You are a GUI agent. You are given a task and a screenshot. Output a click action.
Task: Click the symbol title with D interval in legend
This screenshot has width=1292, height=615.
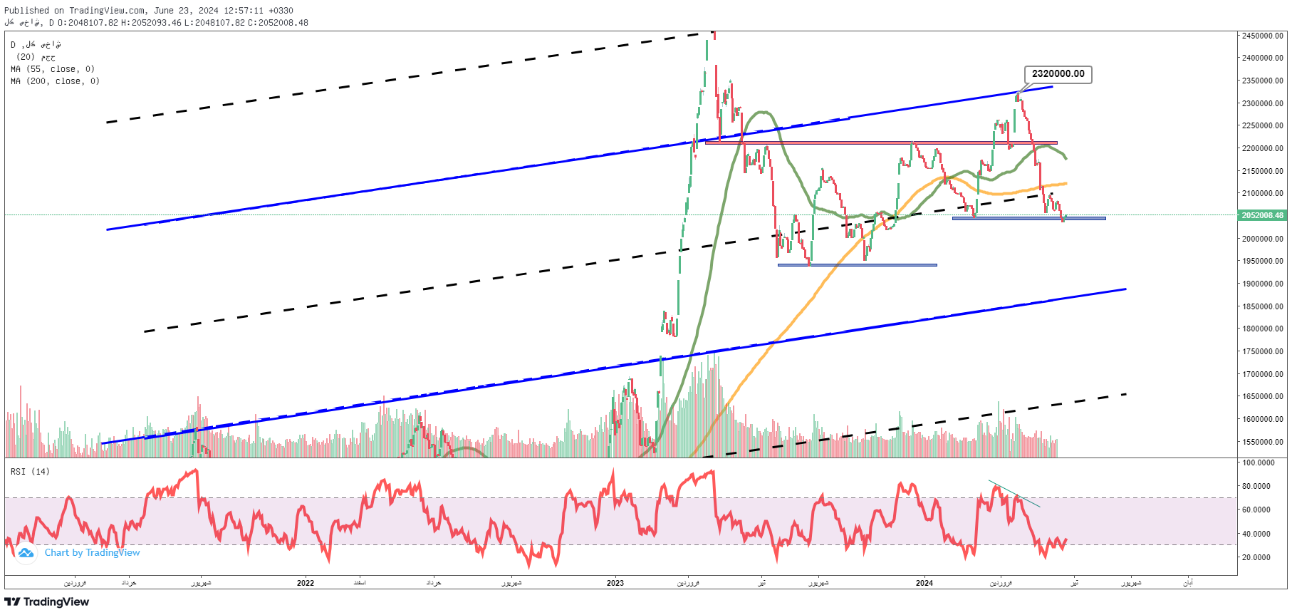tap(36, 45)
